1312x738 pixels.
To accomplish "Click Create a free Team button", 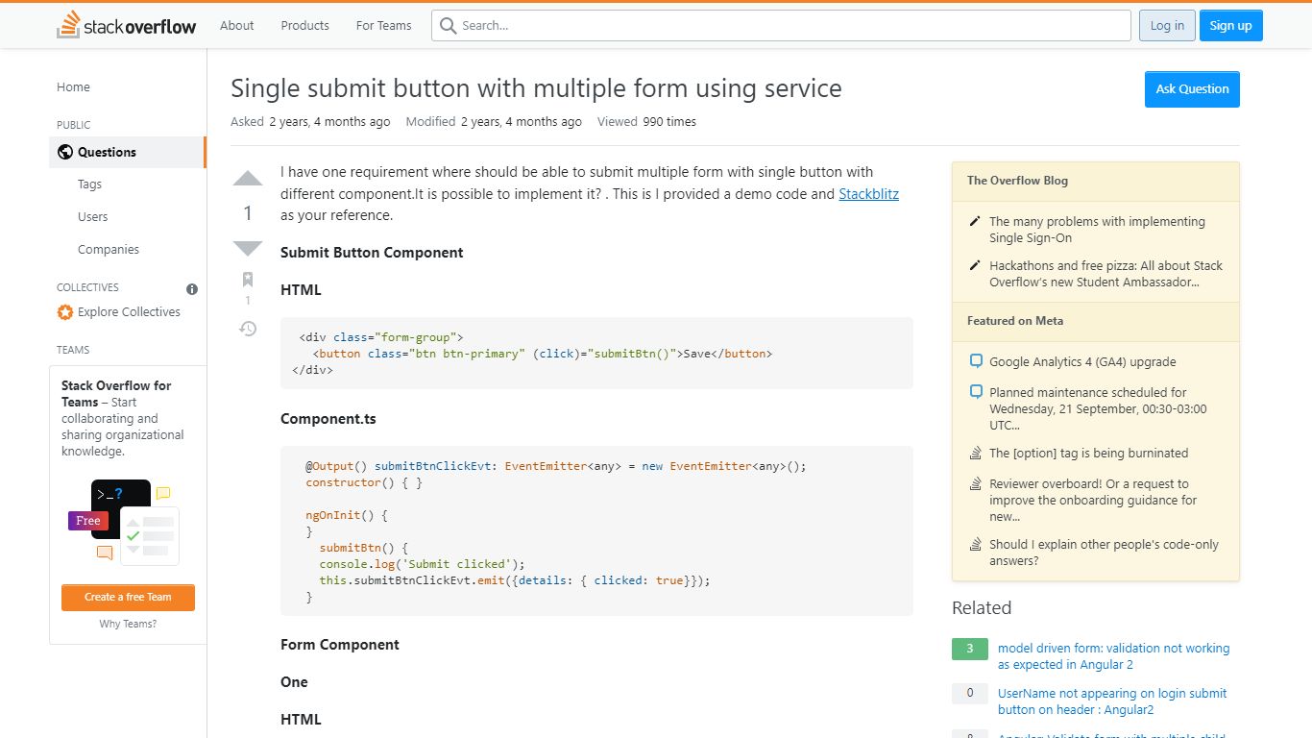I will pyautogui.click(x=128, y=598).
